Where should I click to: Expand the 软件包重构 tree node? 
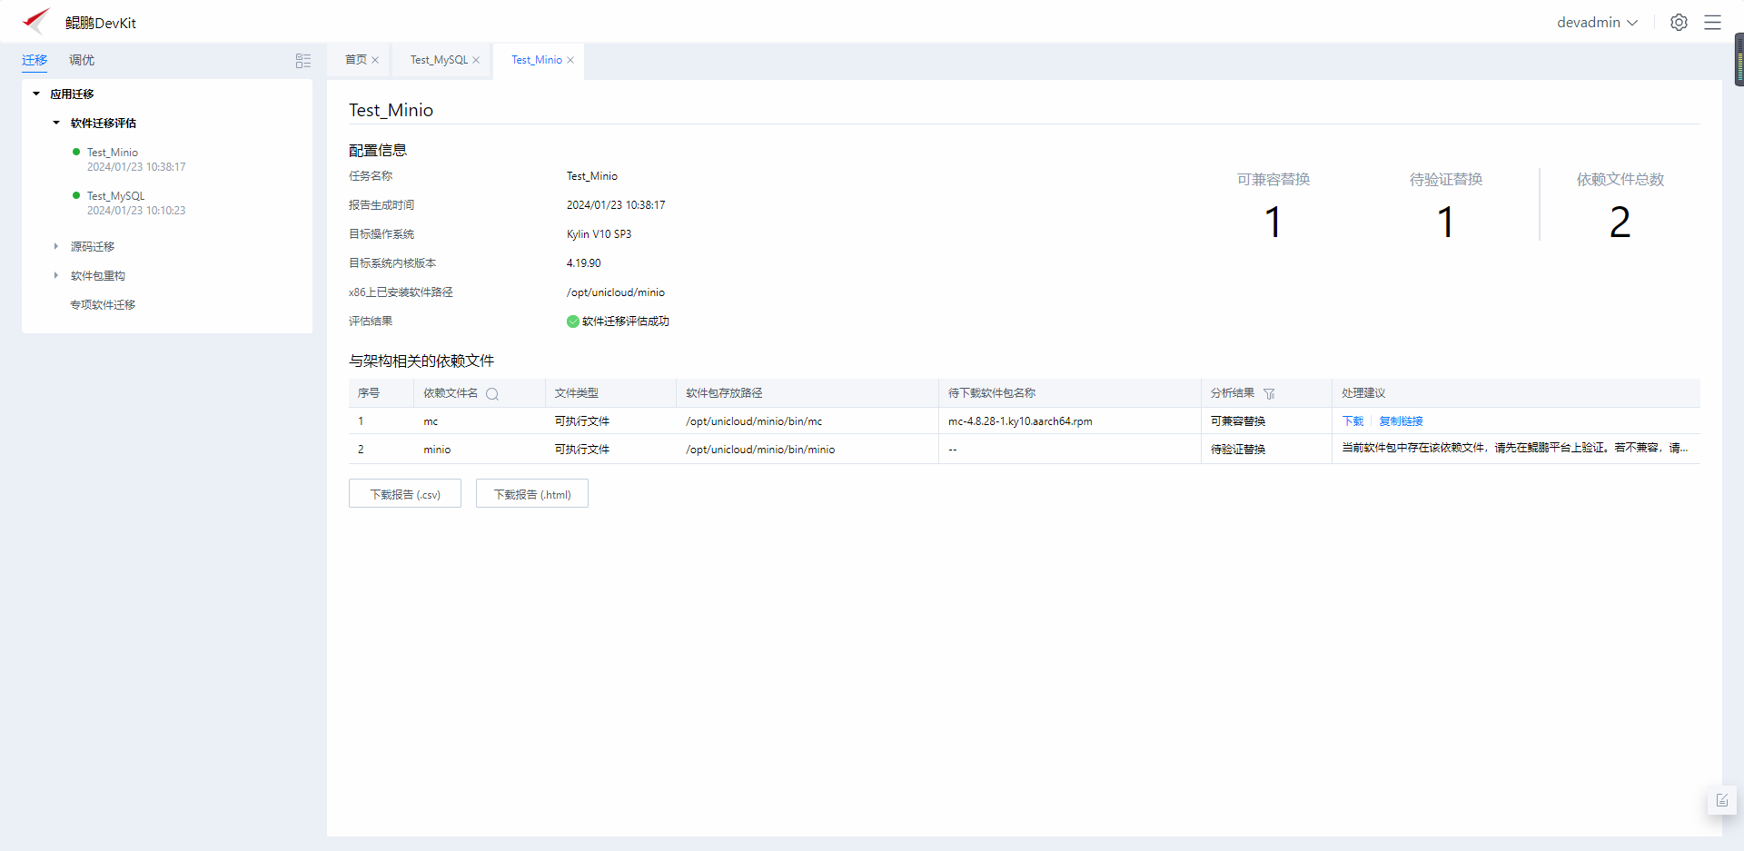56,275
